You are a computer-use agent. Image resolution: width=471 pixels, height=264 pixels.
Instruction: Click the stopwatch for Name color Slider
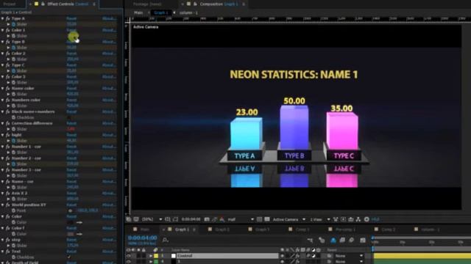[x=13, y=95]
